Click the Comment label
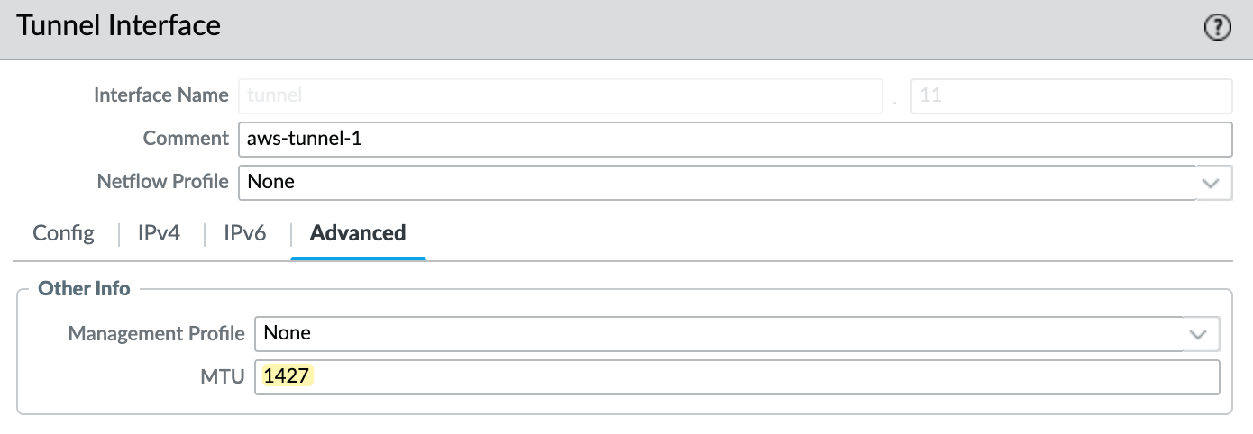The width and height of the screenshot is (1253, 434). (186, 139)
